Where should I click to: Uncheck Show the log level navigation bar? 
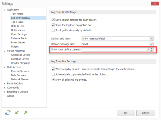(x=53, y=25)
